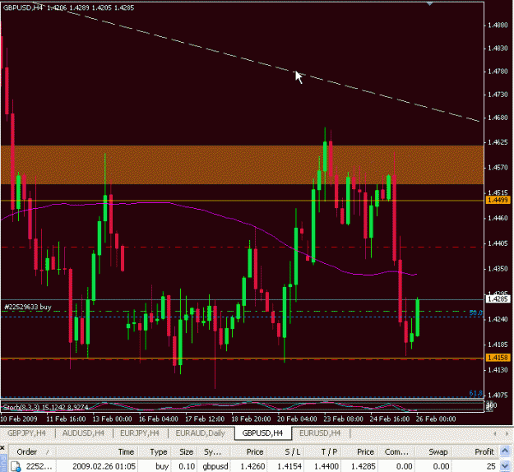Click the 61.8 Fibonacci level label

476,393
